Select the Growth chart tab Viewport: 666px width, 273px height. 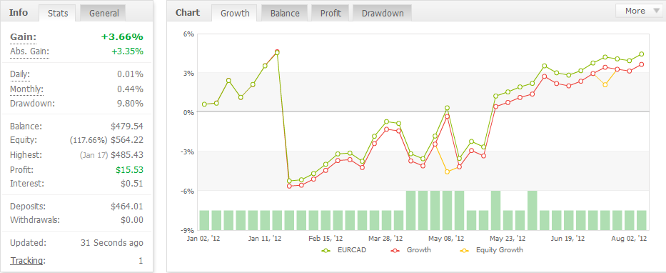[235, 13]
